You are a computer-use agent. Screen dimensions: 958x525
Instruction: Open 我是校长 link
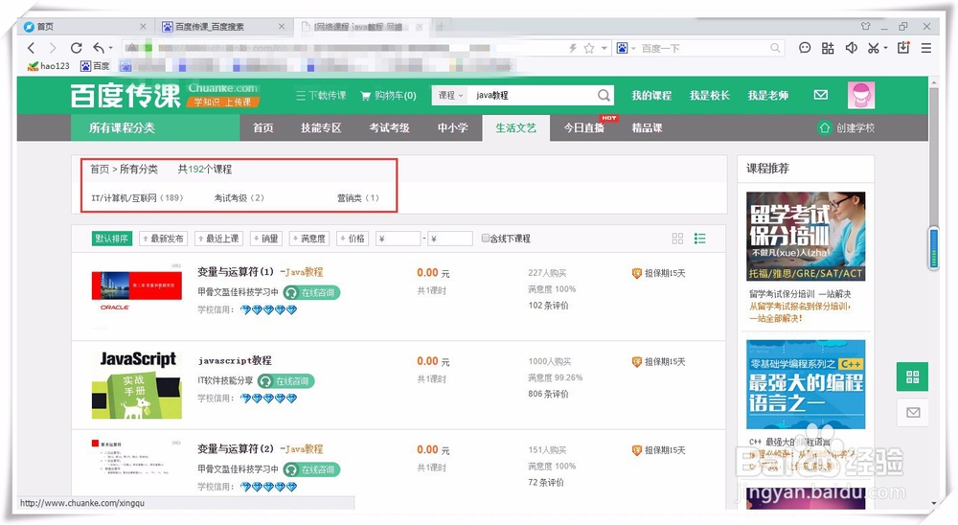(709, 96)
